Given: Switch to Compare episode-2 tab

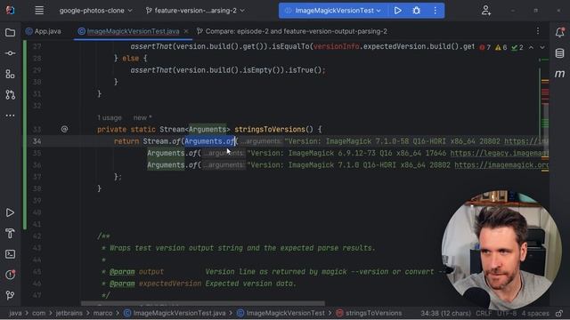Looking at the screenshot, I should (x=292, y=31).
